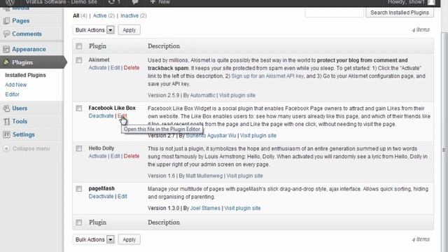Visit plugin site for pageMash
Screen dimensions: 448x252
click(x=242, y=208)
